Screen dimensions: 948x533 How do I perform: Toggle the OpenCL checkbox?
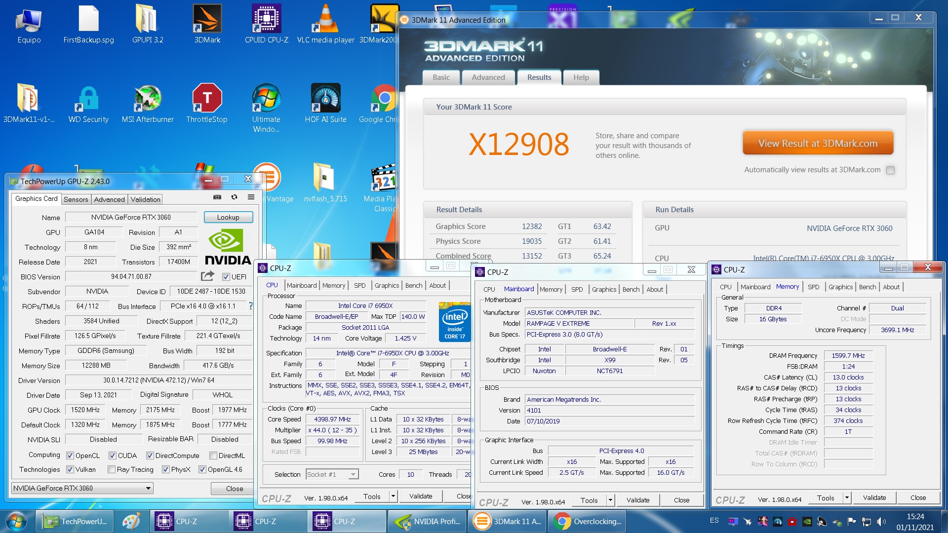point(70,456)
